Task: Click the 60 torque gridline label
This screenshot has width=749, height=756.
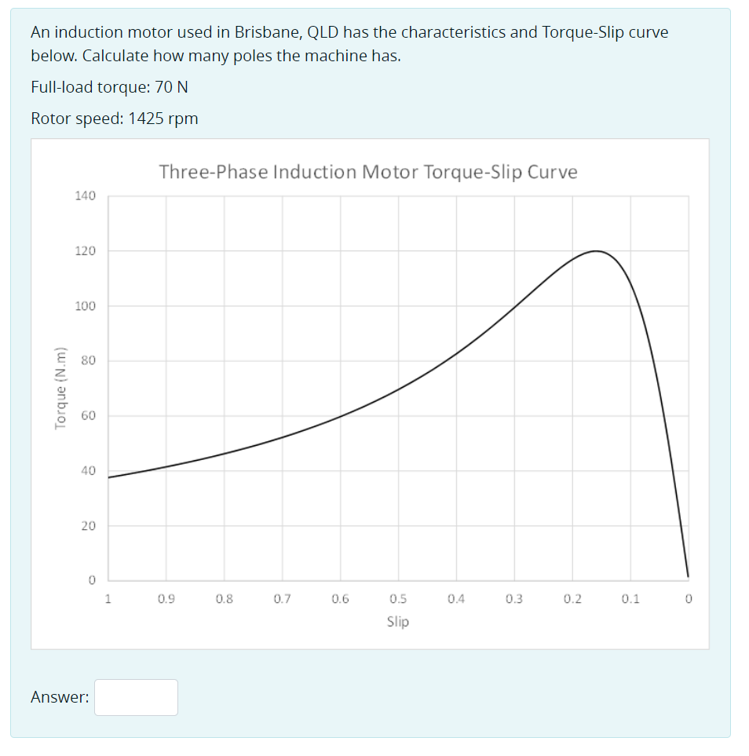Action: (x=87, y=417)
